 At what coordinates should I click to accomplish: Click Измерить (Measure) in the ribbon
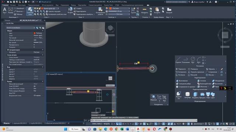(x=145, y=11)
